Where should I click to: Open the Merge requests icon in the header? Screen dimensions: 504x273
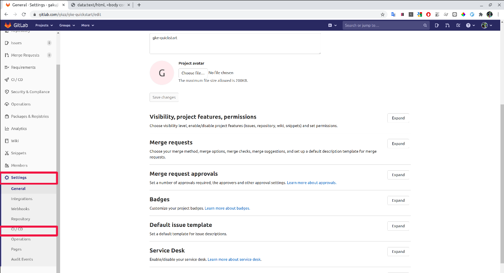tap(447, 25)
